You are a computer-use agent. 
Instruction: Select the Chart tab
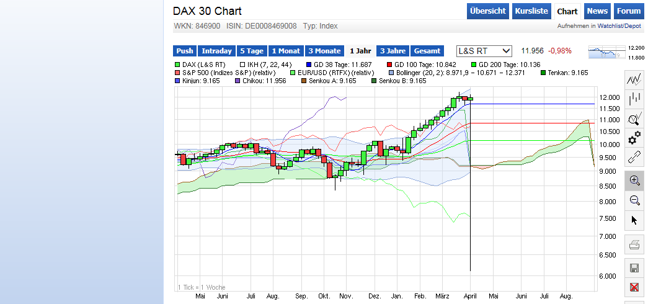click(567, 11)
